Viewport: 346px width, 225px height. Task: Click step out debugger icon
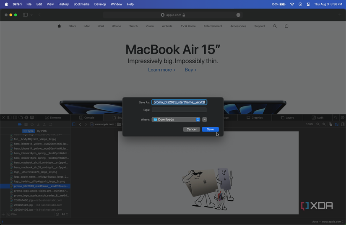click(x=44, y=124)
